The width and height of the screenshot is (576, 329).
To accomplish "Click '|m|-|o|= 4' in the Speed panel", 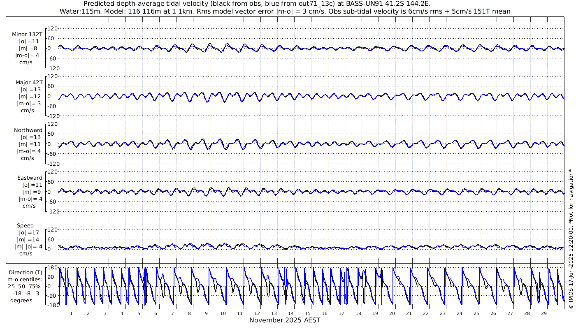I will tap(29, 246).
